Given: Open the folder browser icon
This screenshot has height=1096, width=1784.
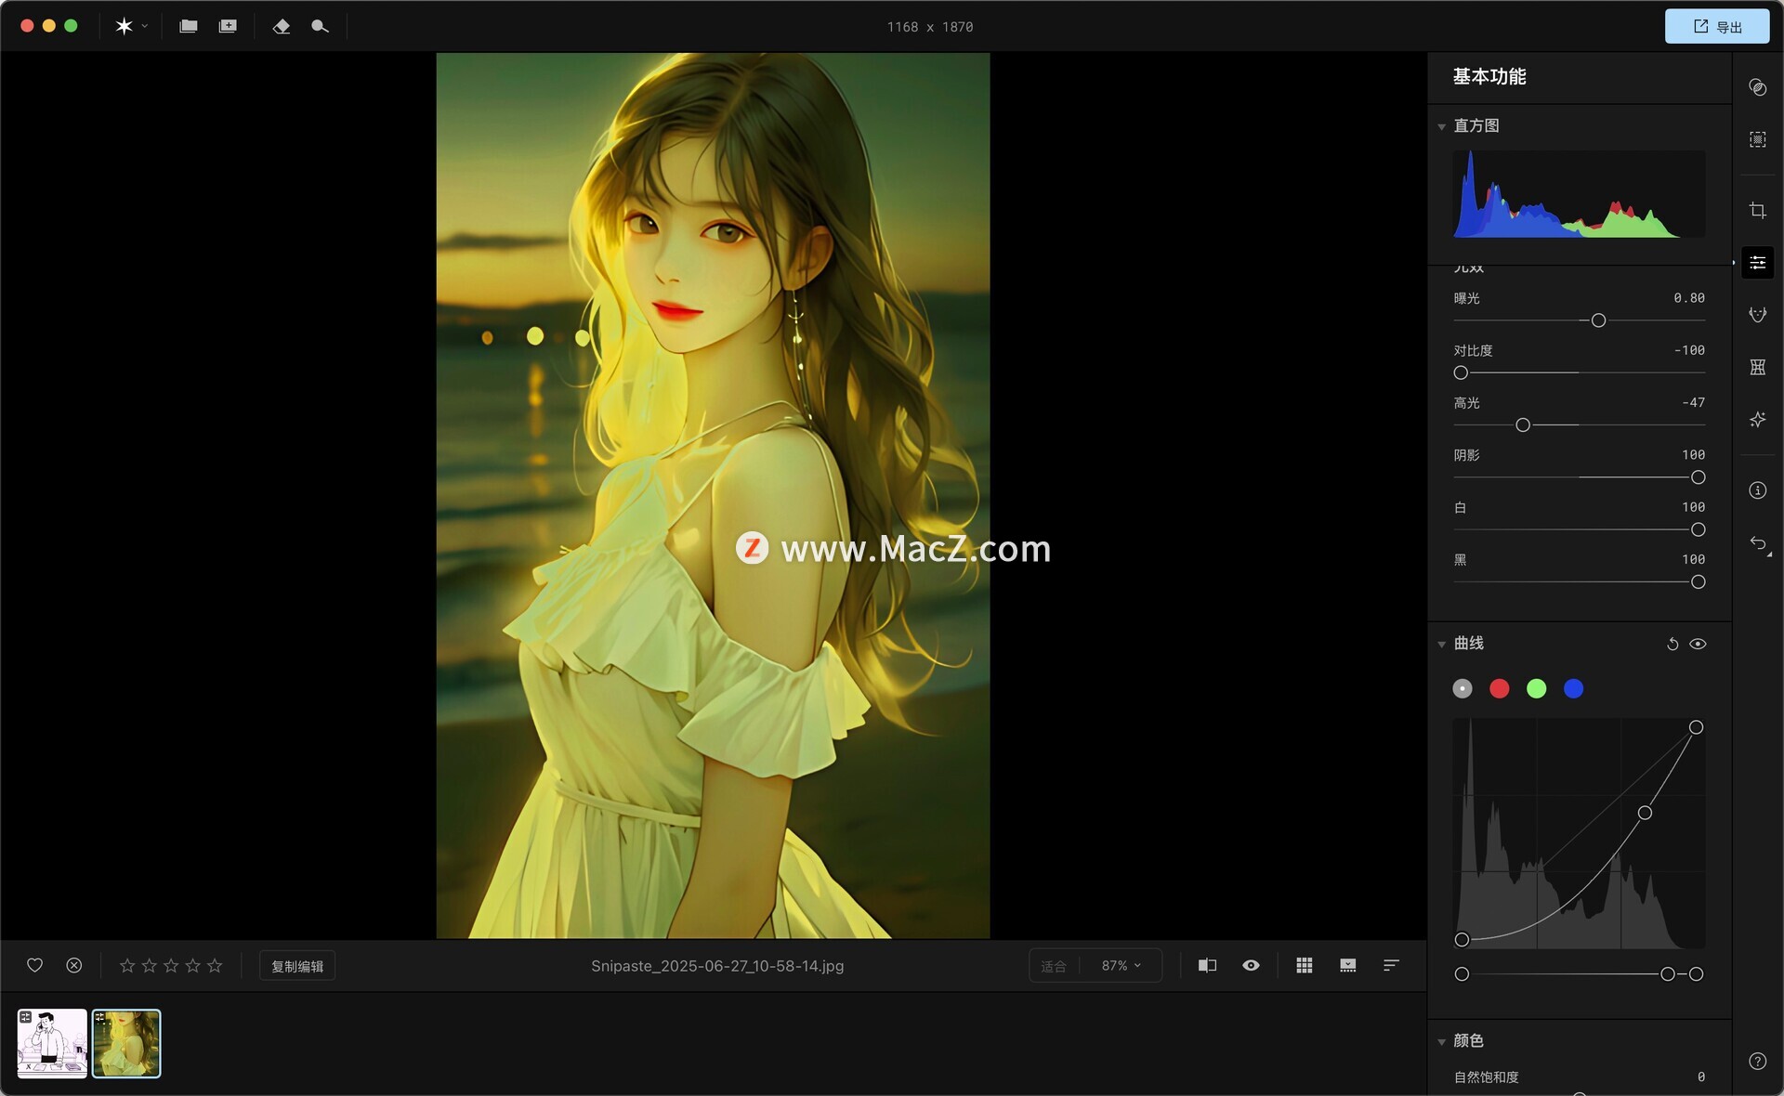Looking at the screenshot, I should [x=189, y=26].
